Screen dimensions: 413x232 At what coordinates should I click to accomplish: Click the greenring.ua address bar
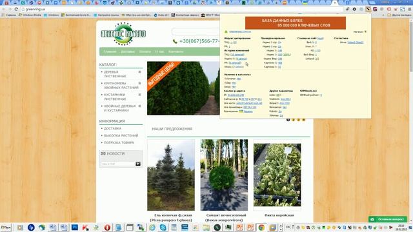click(182, 9)
